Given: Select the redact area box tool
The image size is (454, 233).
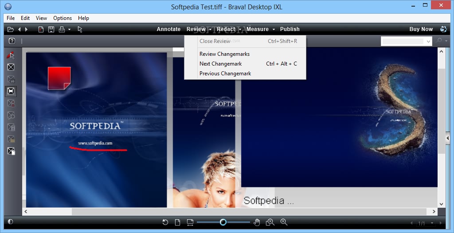Looking at the screenshot, I should 11,67.
